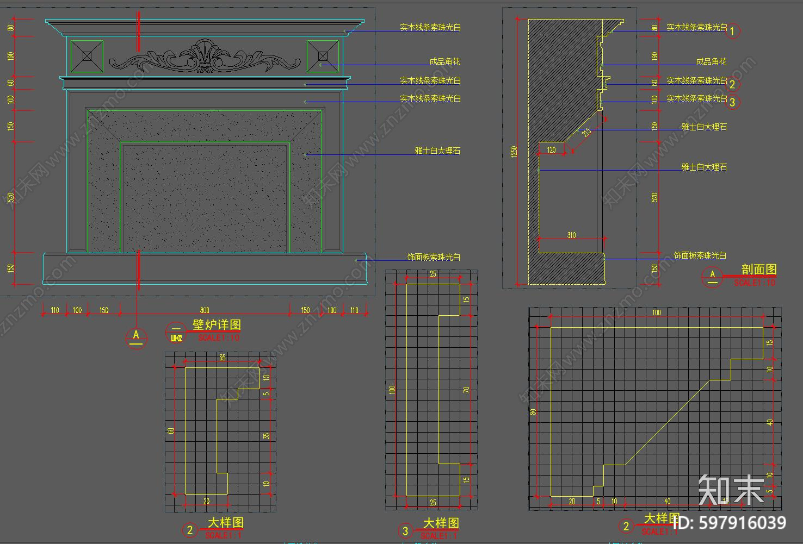Select the 雅士白大理石 label in the elevation view
The image size is (803, 544).
coord(437,151)
